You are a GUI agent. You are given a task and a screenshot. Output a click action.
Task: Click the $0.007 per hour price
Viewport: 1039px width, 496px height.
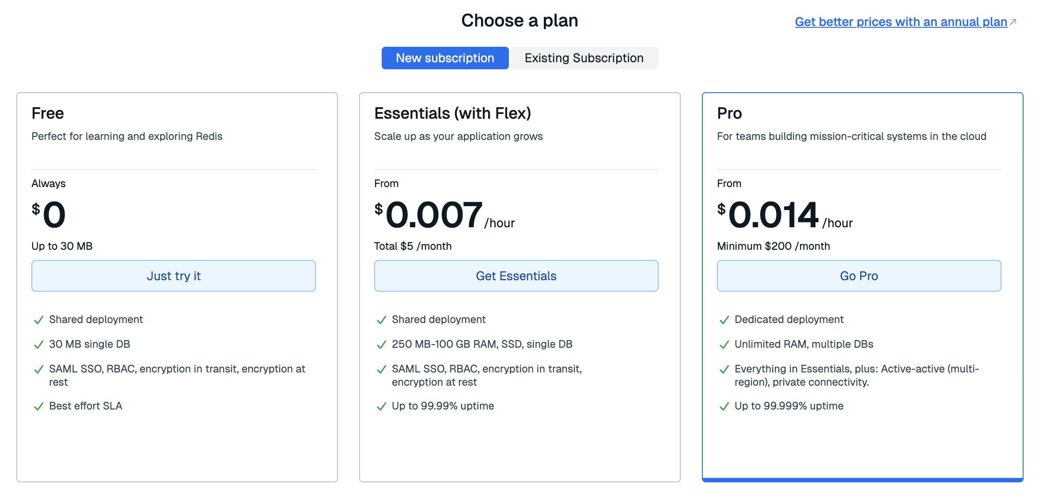pyautogui.click(x=434, y=215)
